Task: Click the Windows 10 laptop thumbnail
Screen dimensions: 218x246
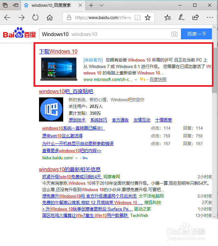Action: [x=59, y=69]
